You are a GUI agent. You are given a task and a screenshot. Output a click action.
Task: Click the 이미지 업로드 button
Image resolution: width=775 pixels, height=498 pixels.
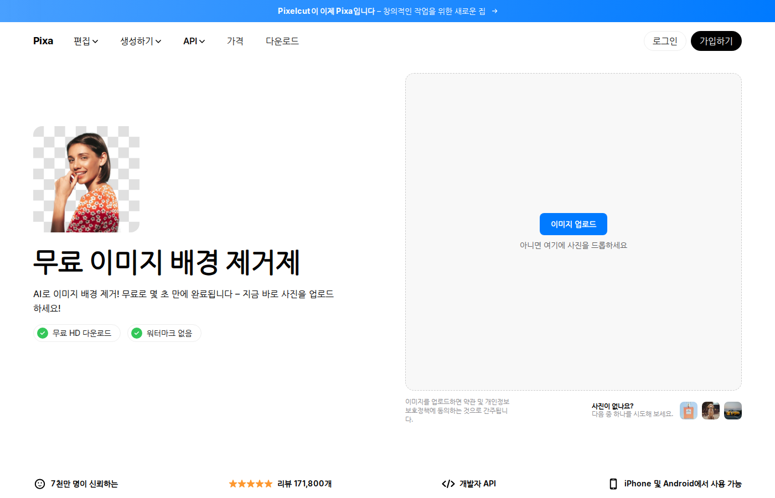point(573,224)
